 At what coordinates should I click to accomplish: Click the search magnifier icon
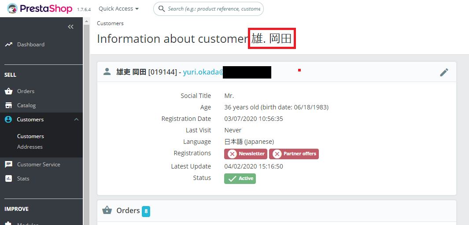pyautogui.click(x=162, y=9)
